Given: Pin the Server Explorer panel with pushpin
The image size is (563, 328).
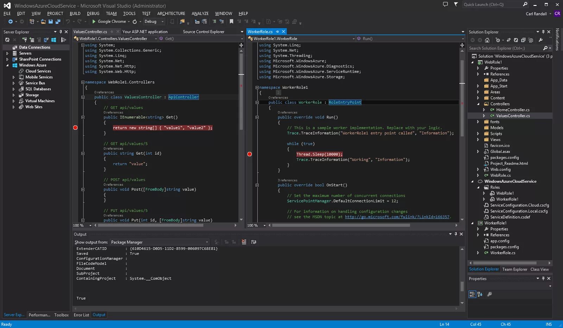Looking at the screenshot, I should tap(61, 32).
